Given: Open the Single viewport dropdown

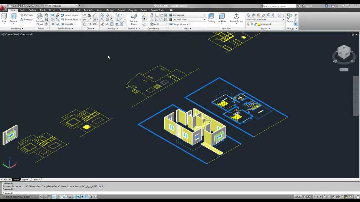Looking at the screenshot, I should point(180,24).
